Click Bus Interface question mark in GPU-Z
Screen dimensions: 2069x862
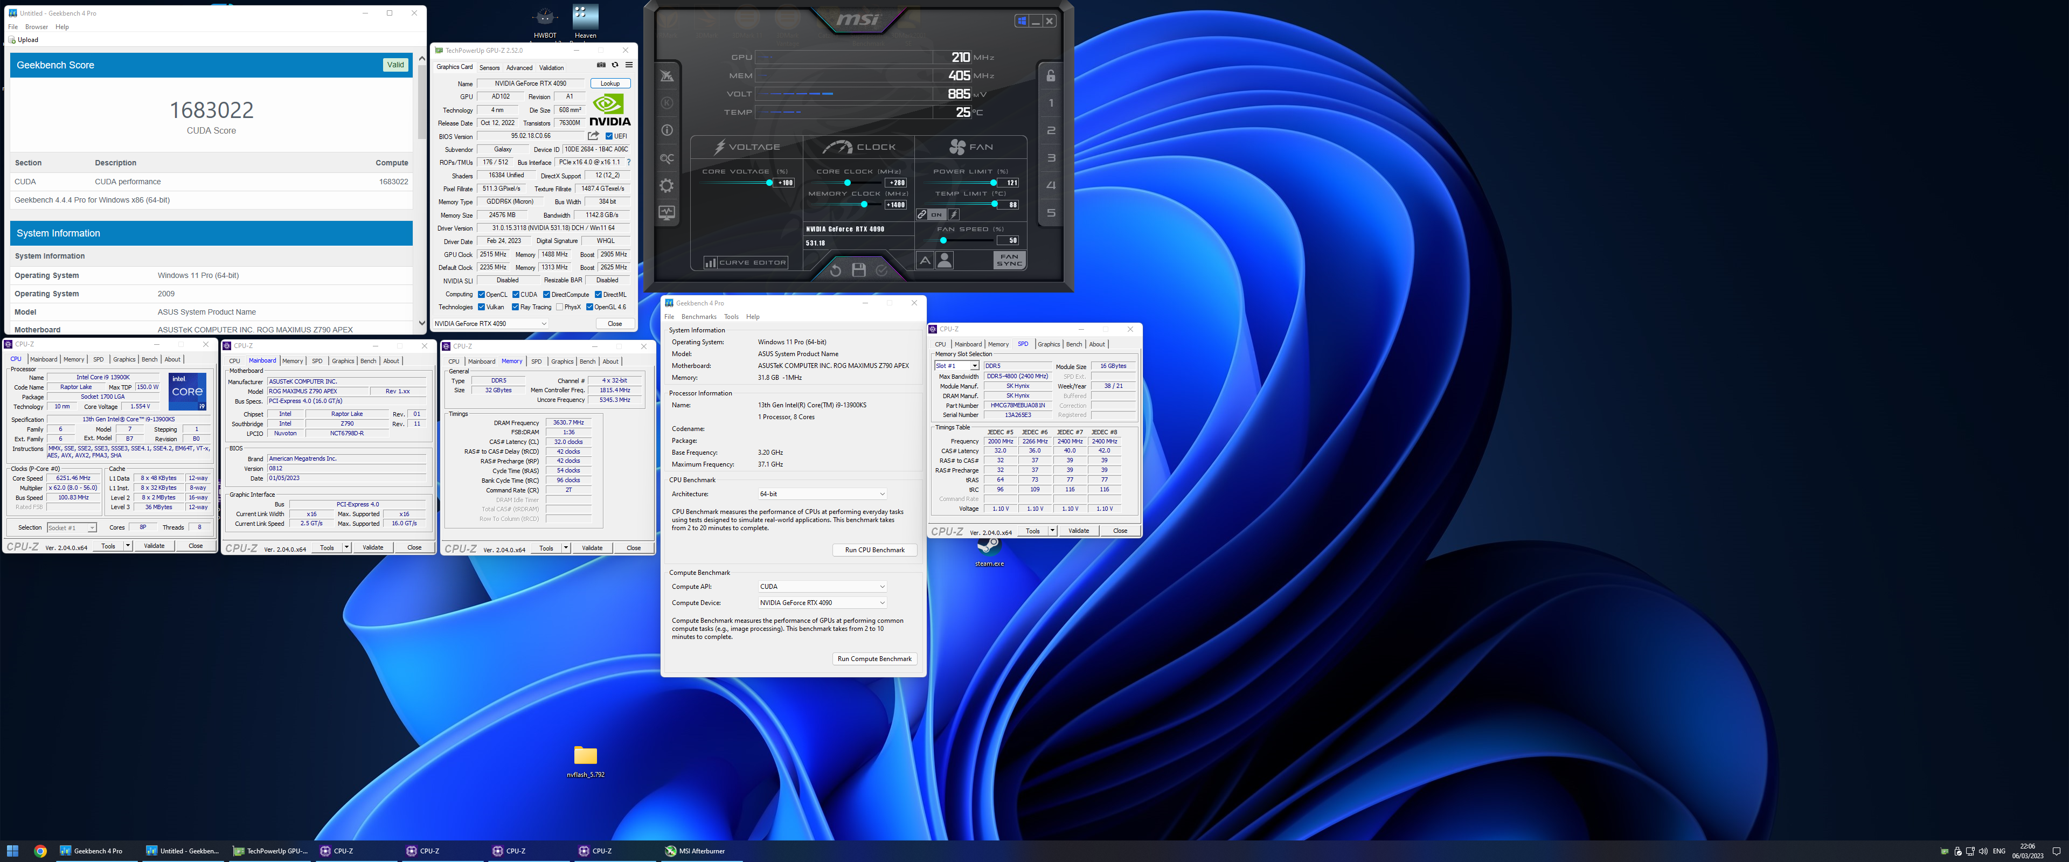click(629, 162)
